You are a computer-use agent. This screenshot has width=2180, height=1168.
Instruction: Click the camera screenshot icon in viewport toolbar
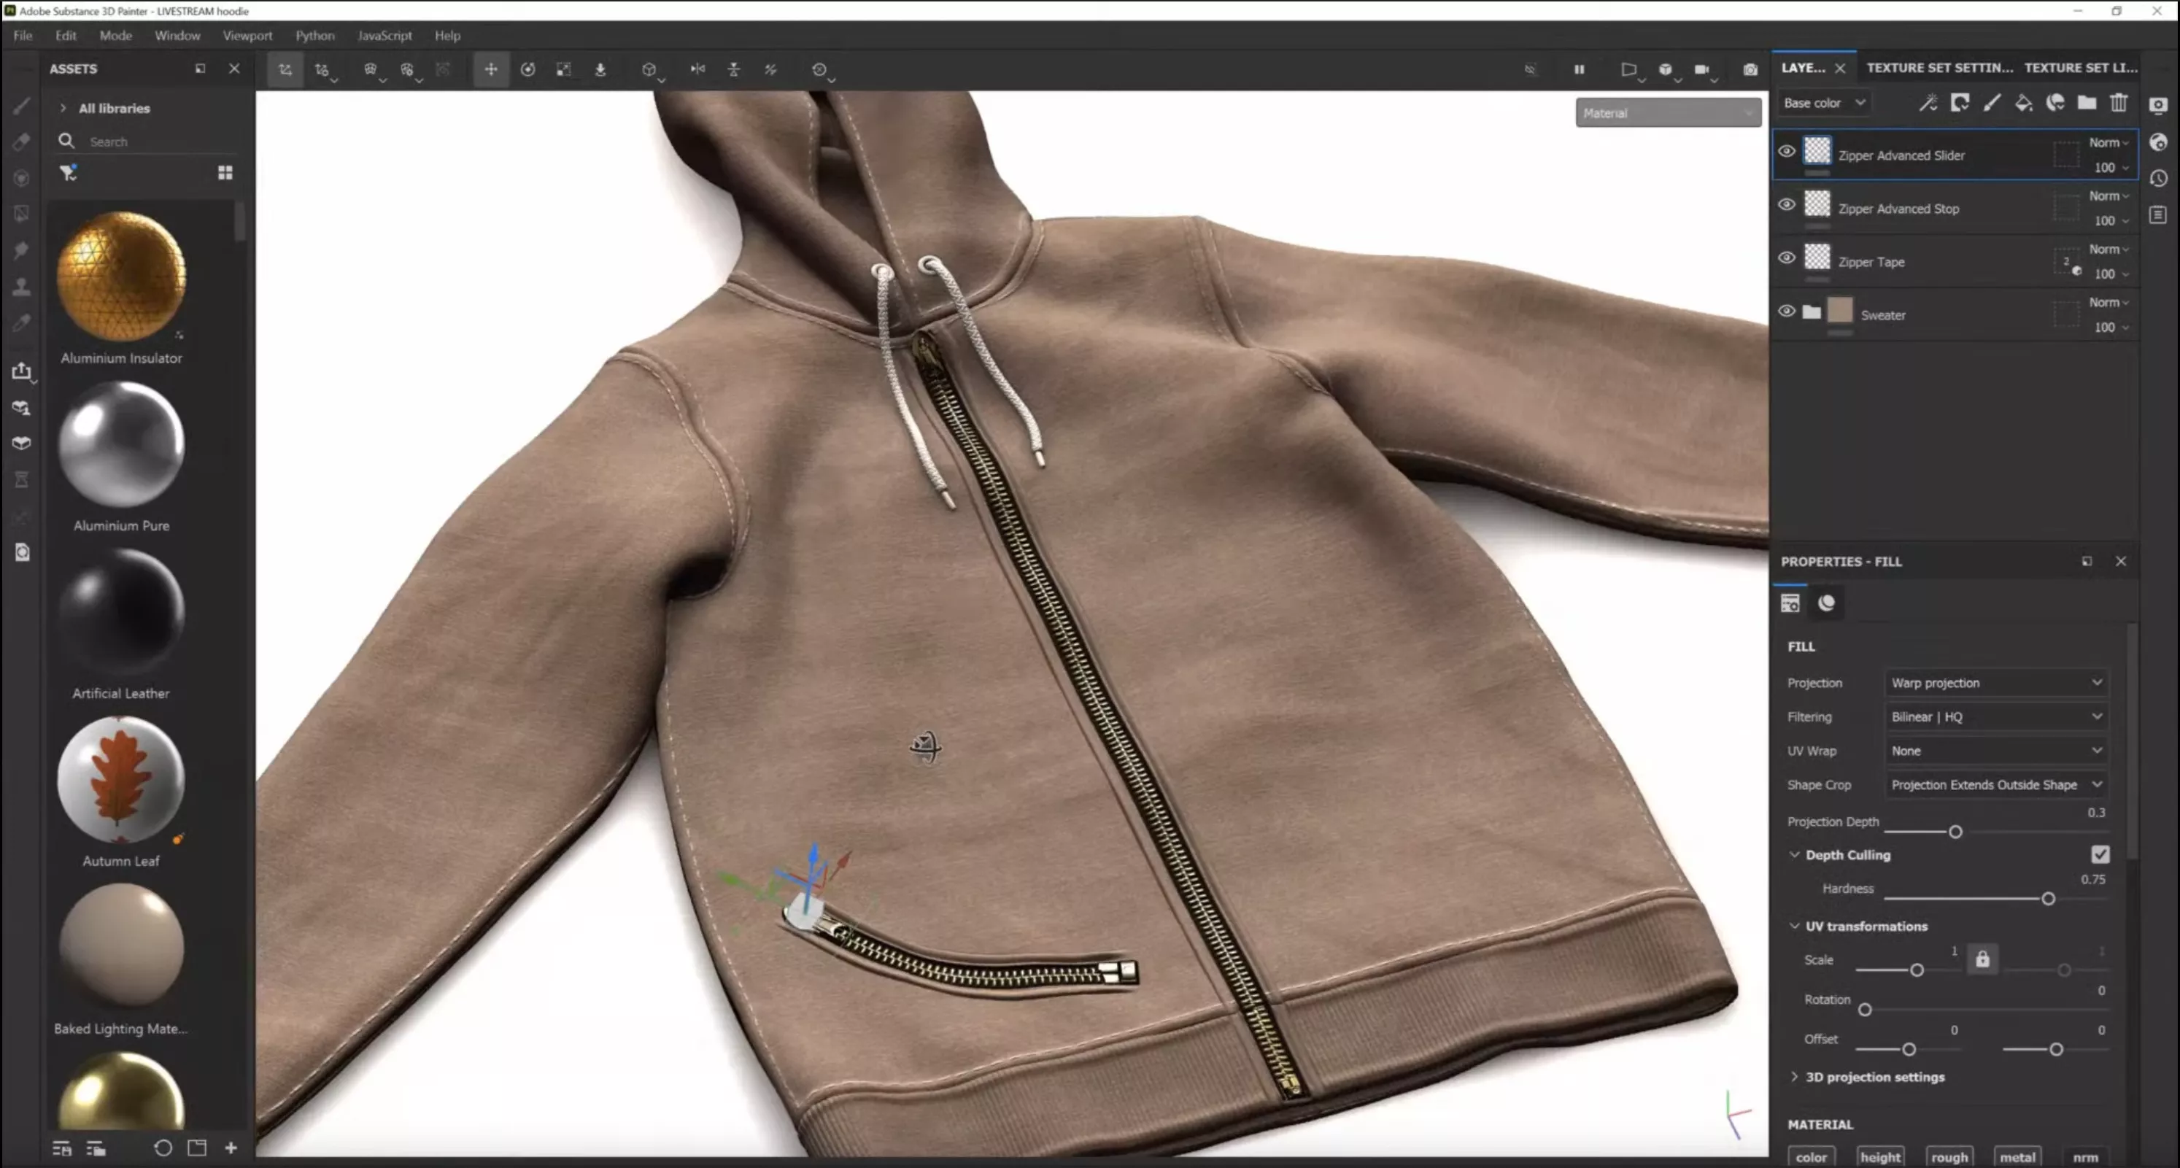point(1750,69)
